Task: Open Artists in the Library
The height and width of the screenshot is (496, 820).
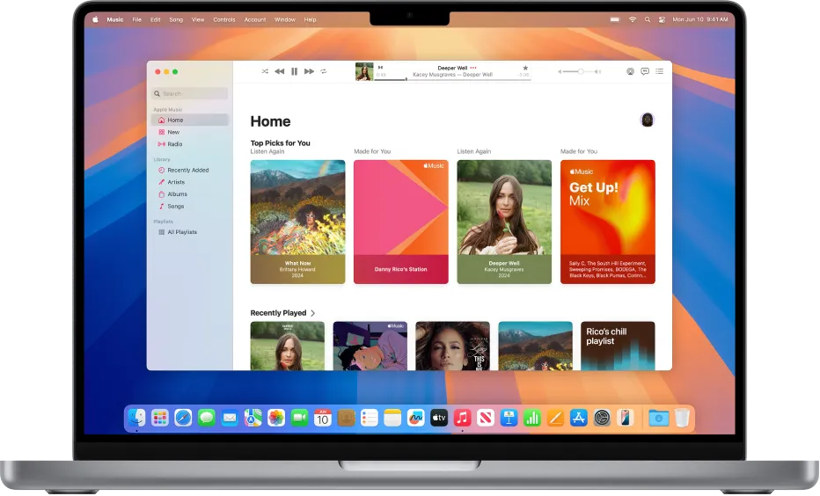Action: pos(190,182)
